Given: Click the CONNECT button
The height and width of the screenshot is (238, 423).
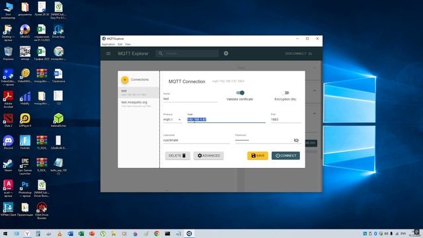Looking at the screenshot, I should [x=286, y=156].
